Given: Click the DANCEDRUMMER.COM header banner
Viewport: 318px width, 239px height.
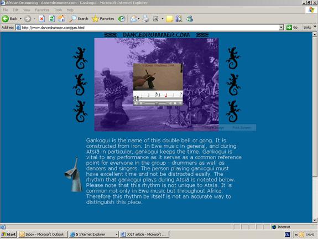Looking at the screenshot, I should point(157,35).
